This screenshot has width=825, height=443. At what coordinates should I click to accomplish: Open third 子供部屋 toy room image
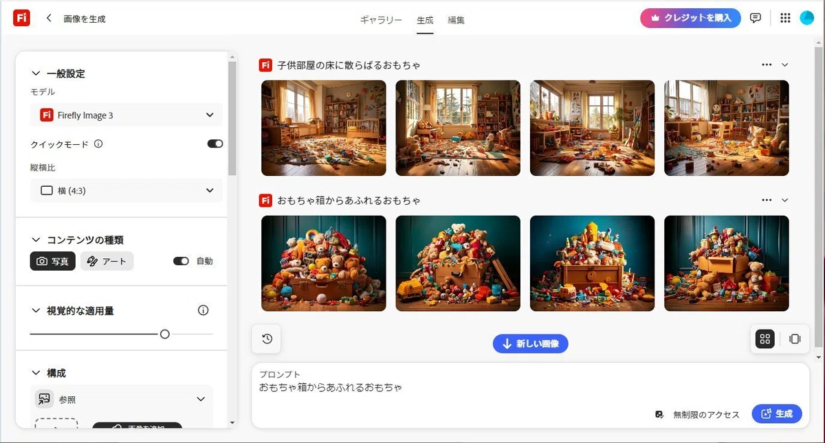click(593, 128)
